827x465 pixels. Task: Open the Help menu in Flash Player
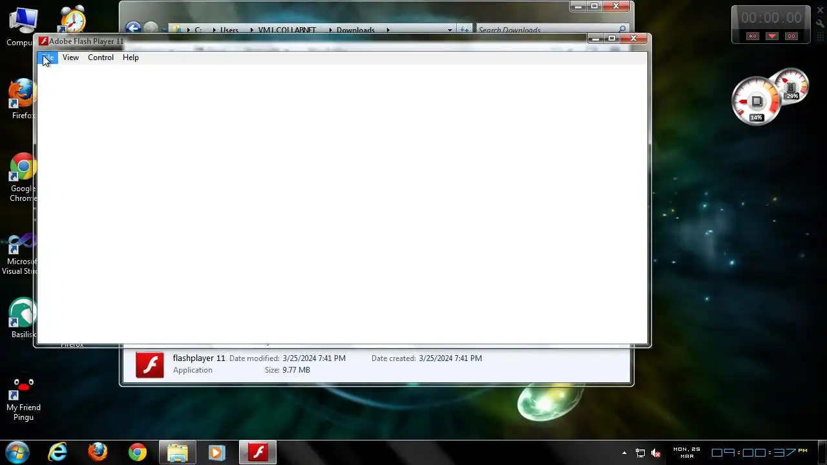(131, 57)
